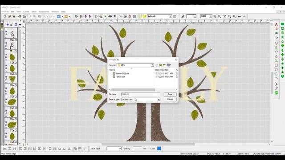Toggle the eye visibility icon in object panel
285x160 pixels.
(x=8, y=24)
